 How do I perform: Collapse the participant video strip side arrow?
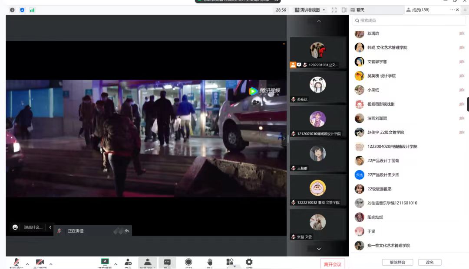284,138
